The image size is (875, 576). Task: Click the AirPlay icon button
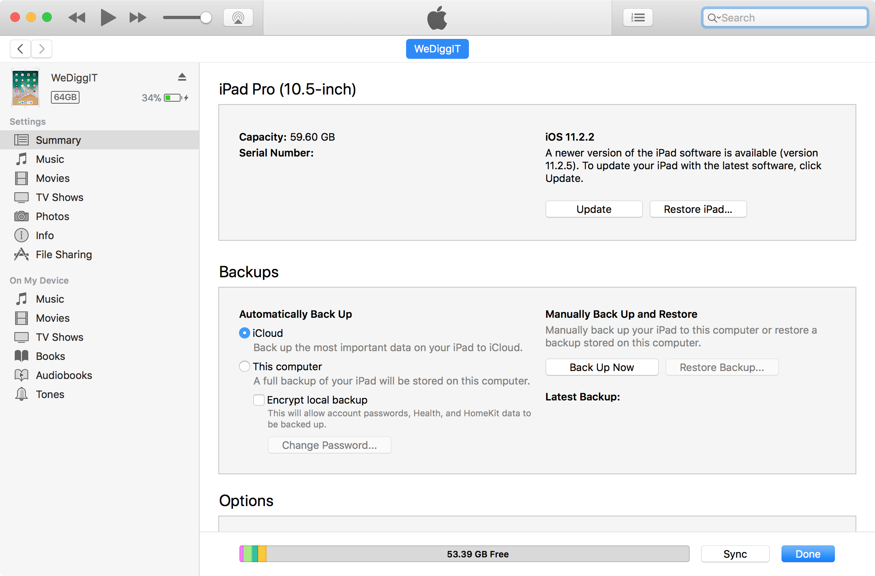tap(238, 18)
